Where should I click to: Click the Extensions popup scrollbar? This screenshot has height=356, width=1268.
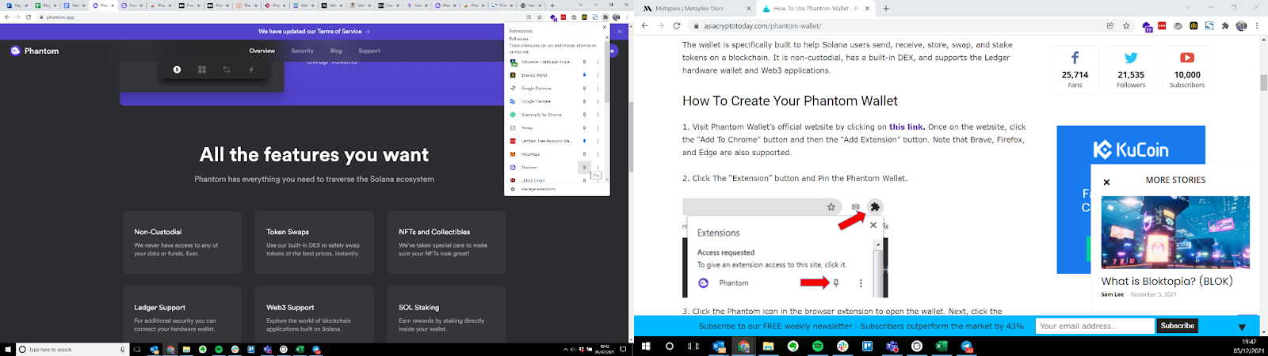click(x=607, y=71)
